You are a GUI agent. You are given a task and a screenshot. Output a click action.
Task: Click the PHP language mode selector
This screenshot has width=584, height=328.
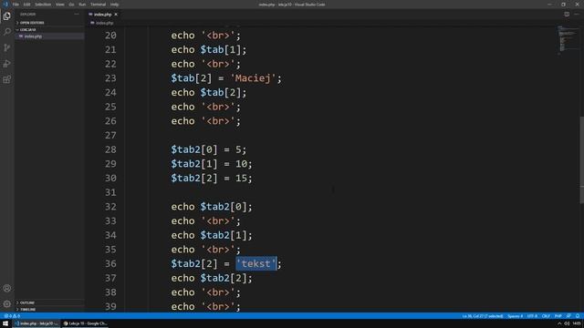(x=558, y=316)
